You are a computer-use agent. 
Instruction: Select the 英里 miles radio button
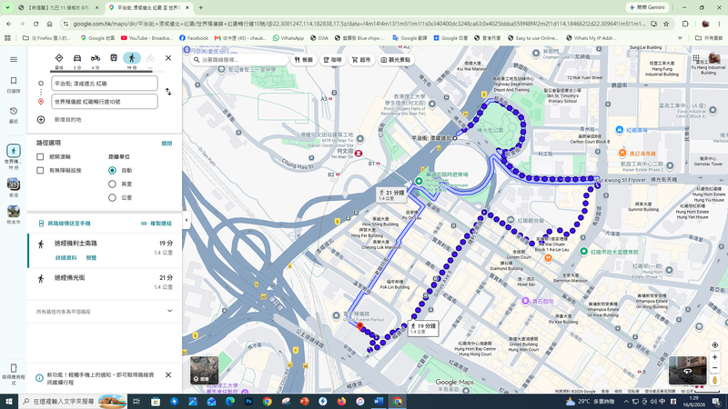click(112, 185)
